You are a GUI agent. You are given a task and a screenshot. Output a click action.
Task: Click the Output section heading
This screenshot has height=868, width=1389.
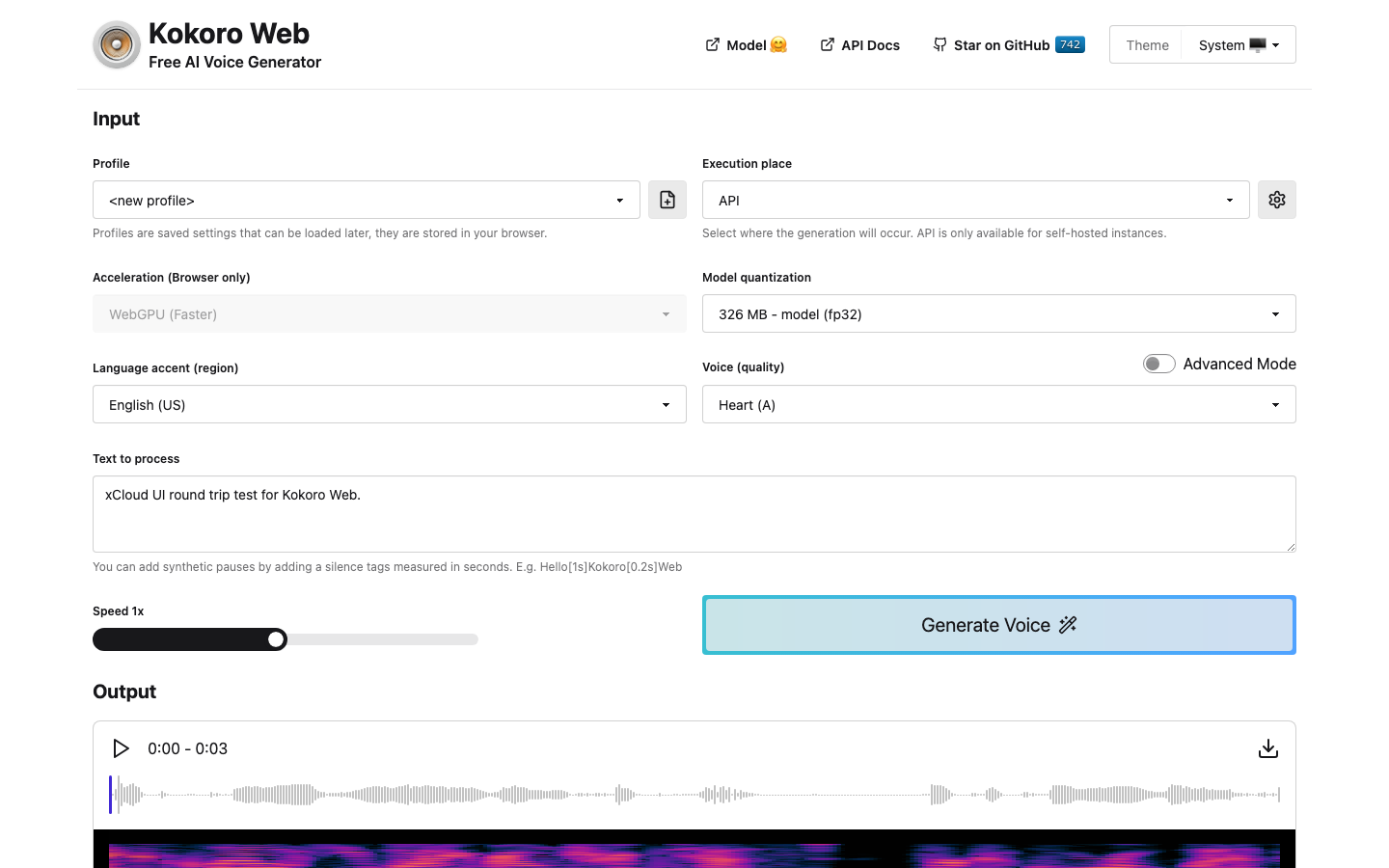[124, 692]
